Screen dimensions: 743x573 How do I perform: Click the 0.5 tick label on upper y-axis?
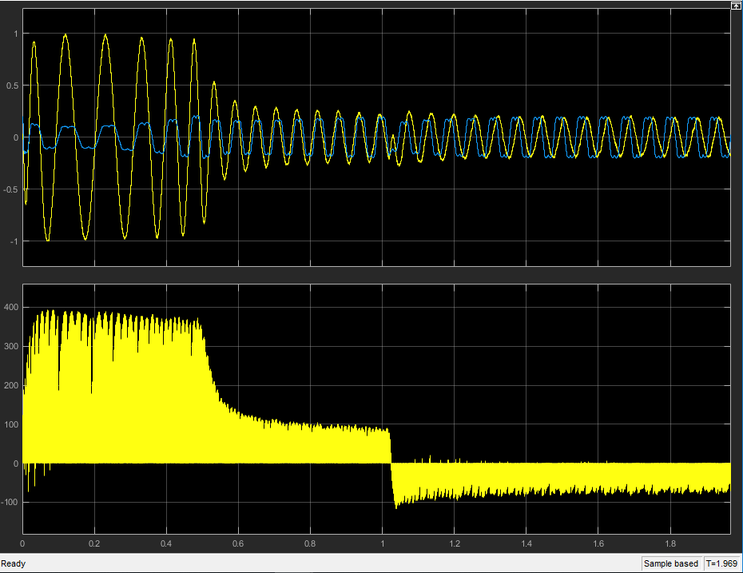coord(13,86)
